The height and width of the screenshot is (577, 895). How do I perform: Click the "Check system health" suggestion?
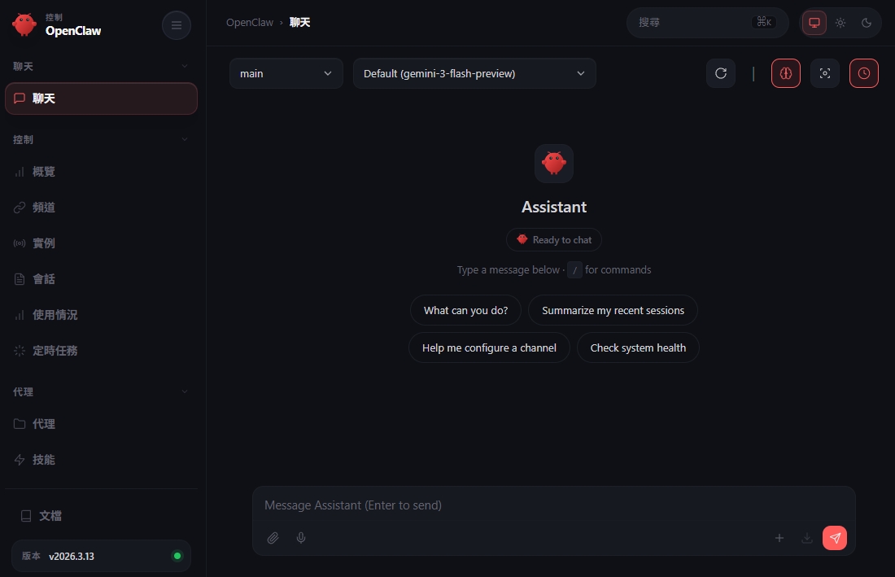[638, 348]
